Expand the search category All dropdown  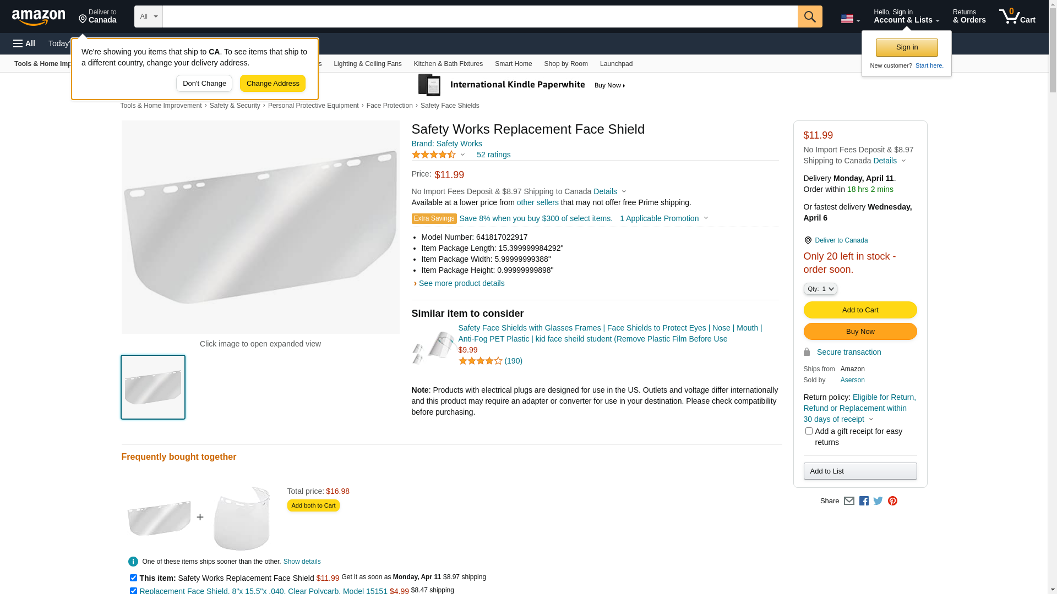click(149, 16)
